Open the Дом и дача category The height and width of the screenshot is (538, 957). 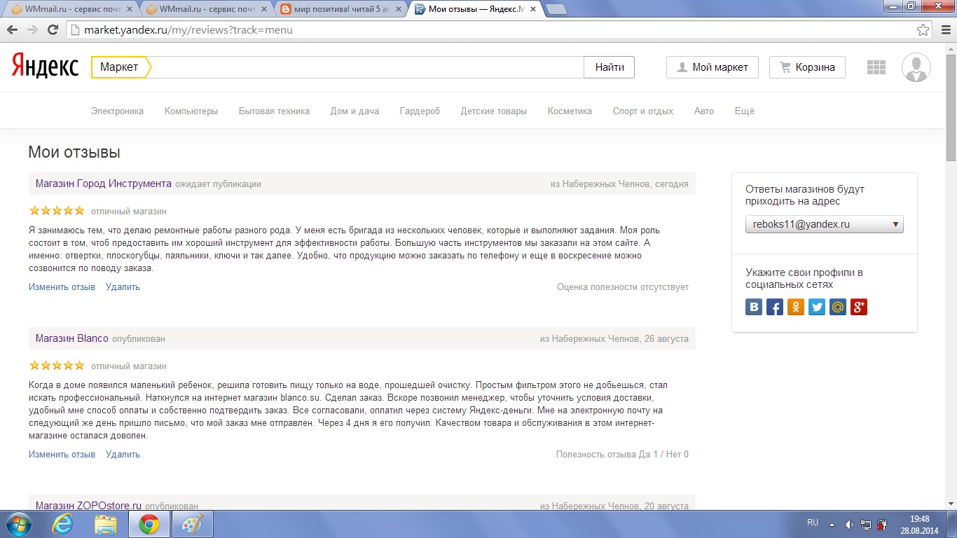coord(354,111)
